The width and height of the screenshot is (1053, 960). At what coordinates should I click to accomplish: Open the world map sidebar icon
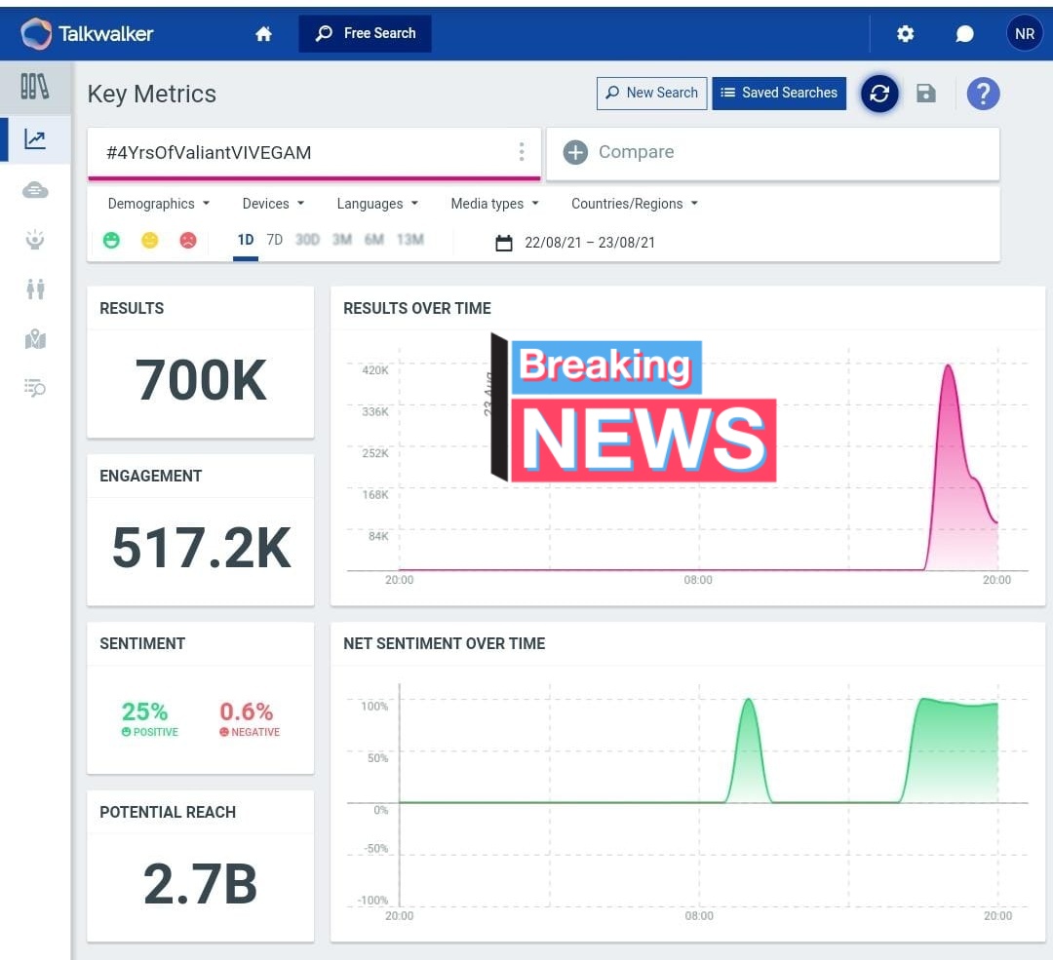[x=35, y=339]
